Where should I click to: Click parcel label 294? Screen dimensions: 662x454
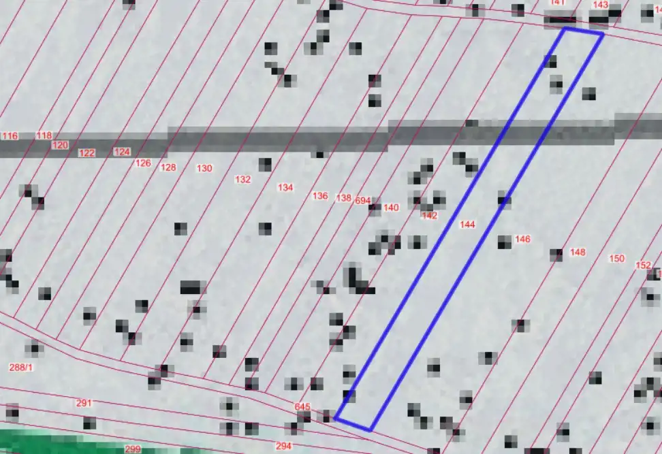tap(283, 447)
